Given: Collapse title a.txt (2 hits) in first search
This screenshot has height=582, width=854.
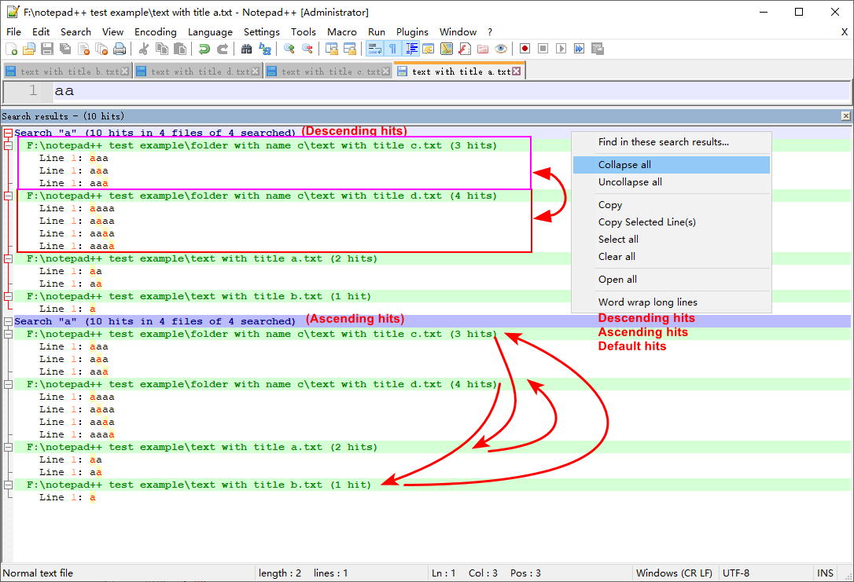Looking at the screenshot, I should tap(8, 259).
